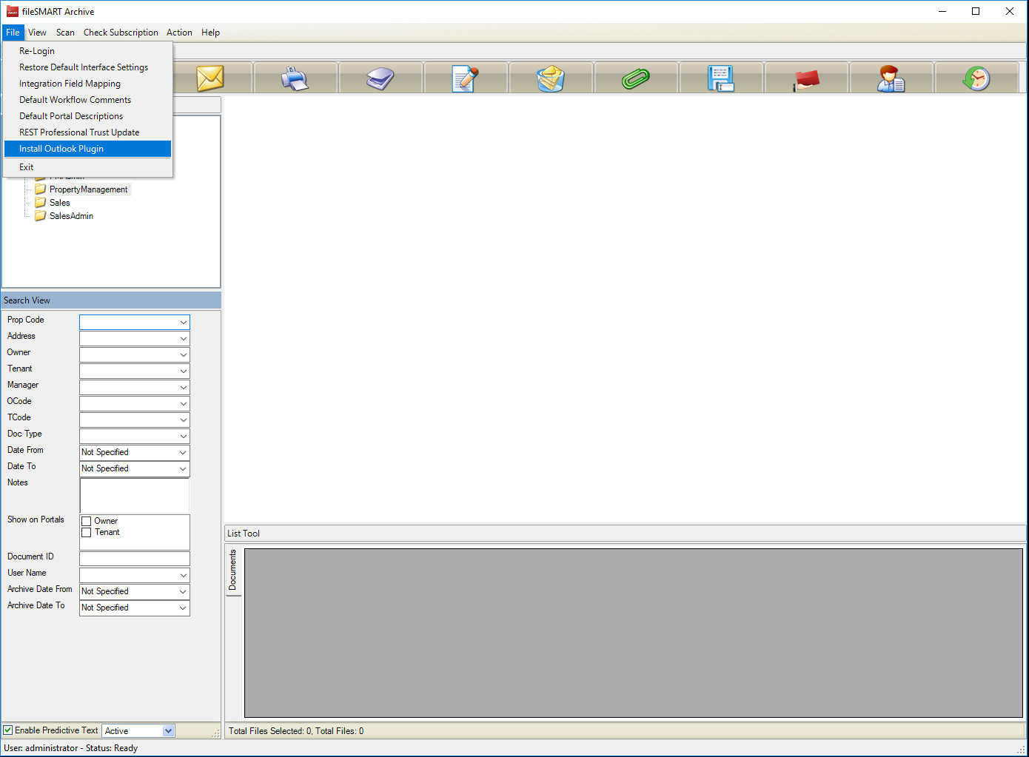This screenshot has width=1029, height=757.
Task: Click the Total Files Selected status text
Action: coord(296,731)
